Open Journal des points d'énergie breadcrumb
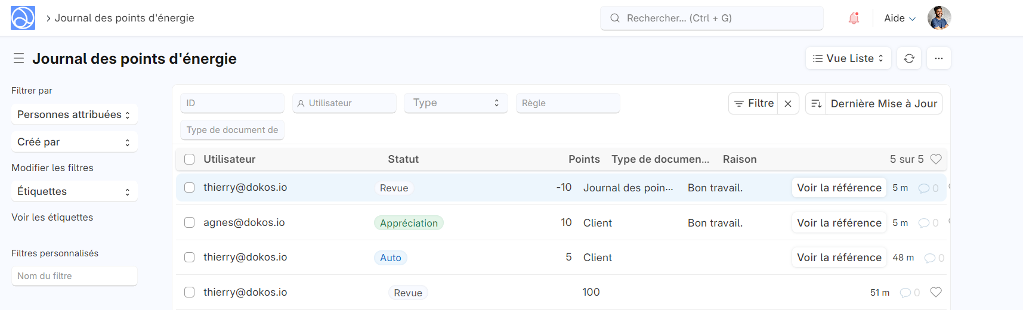The width and height of the screenshot is (1023, 310). coord(125,18)
